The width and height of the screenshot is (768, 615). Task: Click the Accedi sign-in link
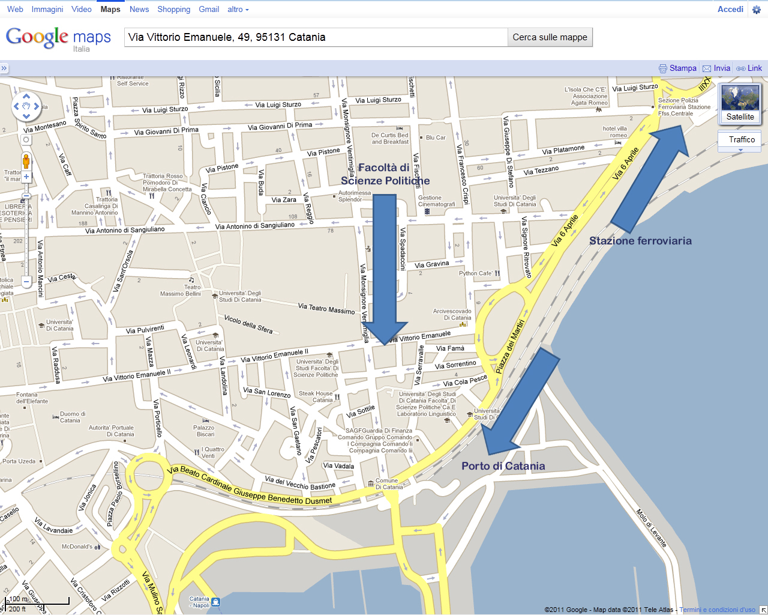[x=730, y=9]
